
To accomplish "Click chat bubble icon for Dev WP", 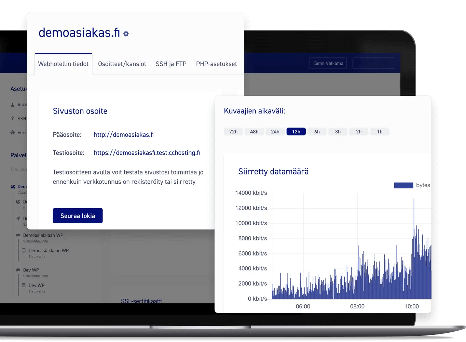I will pos(18,270).
